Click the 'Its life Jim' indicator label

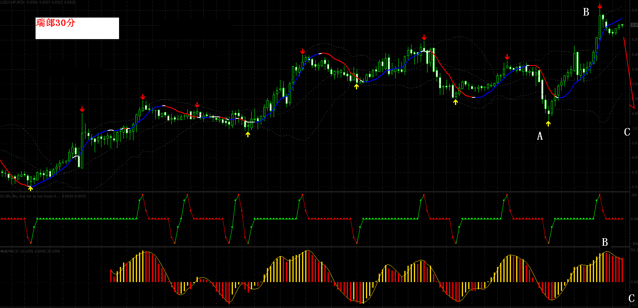tap(43, 196)
